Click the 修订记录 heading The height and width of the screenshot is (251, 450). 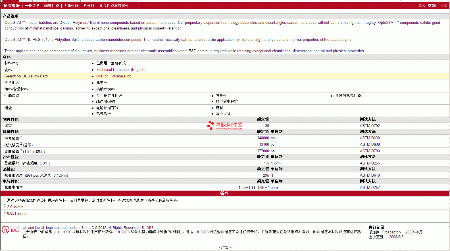point(376,227)
